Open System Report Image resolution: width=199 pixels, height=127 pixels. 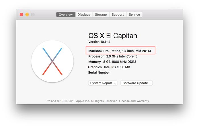coord(103,83)
